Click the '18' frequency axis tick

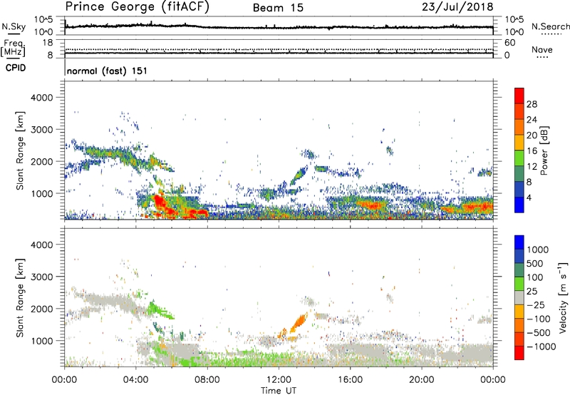[x=48, y=42]
